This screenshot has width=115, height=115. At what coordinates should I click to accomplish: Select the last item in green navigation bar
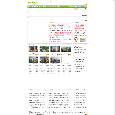point(85,6)
